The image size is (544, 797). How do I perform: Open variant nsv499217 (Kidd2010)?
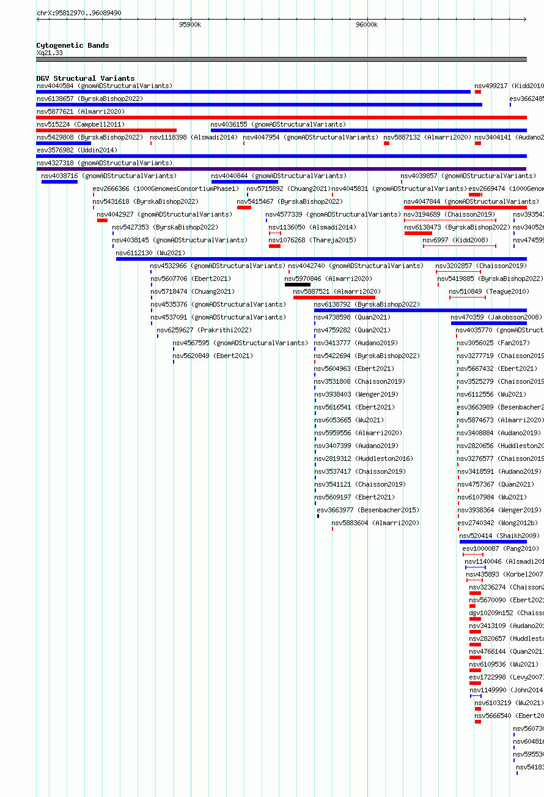coord(509,86)
